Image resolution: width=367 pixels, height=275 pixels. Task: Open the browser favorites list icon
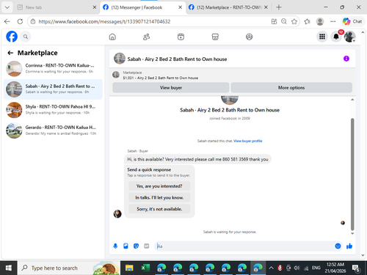[307, 21]
